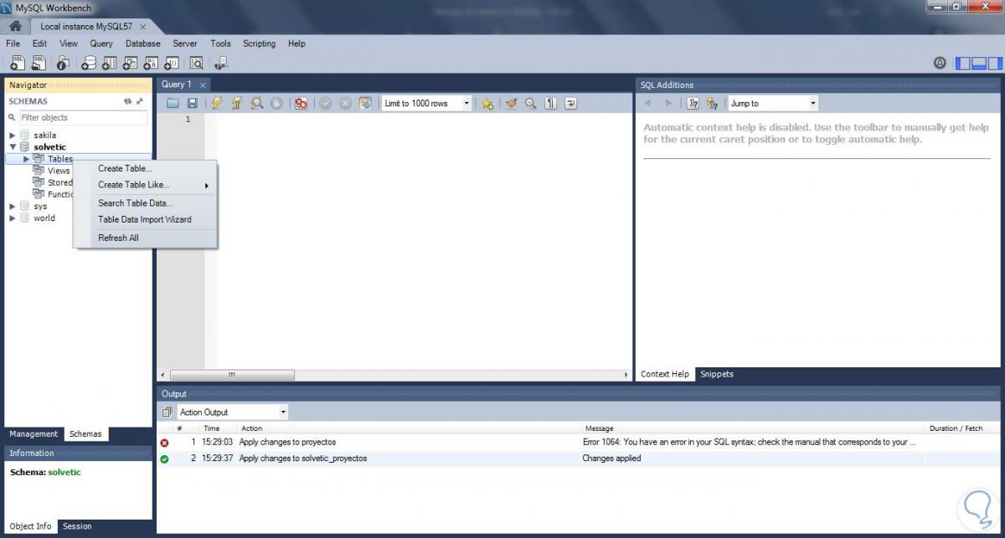Save snippet to favorites with star icon
Viewport: 1005px width, 538px height.
pyautogui.click(x=487, y=104)
